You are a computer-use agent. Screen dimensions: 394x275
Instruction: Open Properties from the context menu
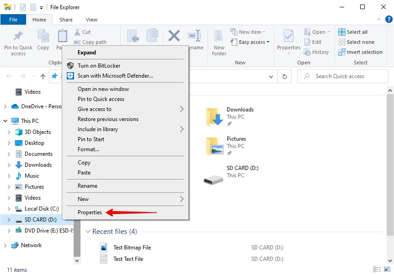coord(90,212)
